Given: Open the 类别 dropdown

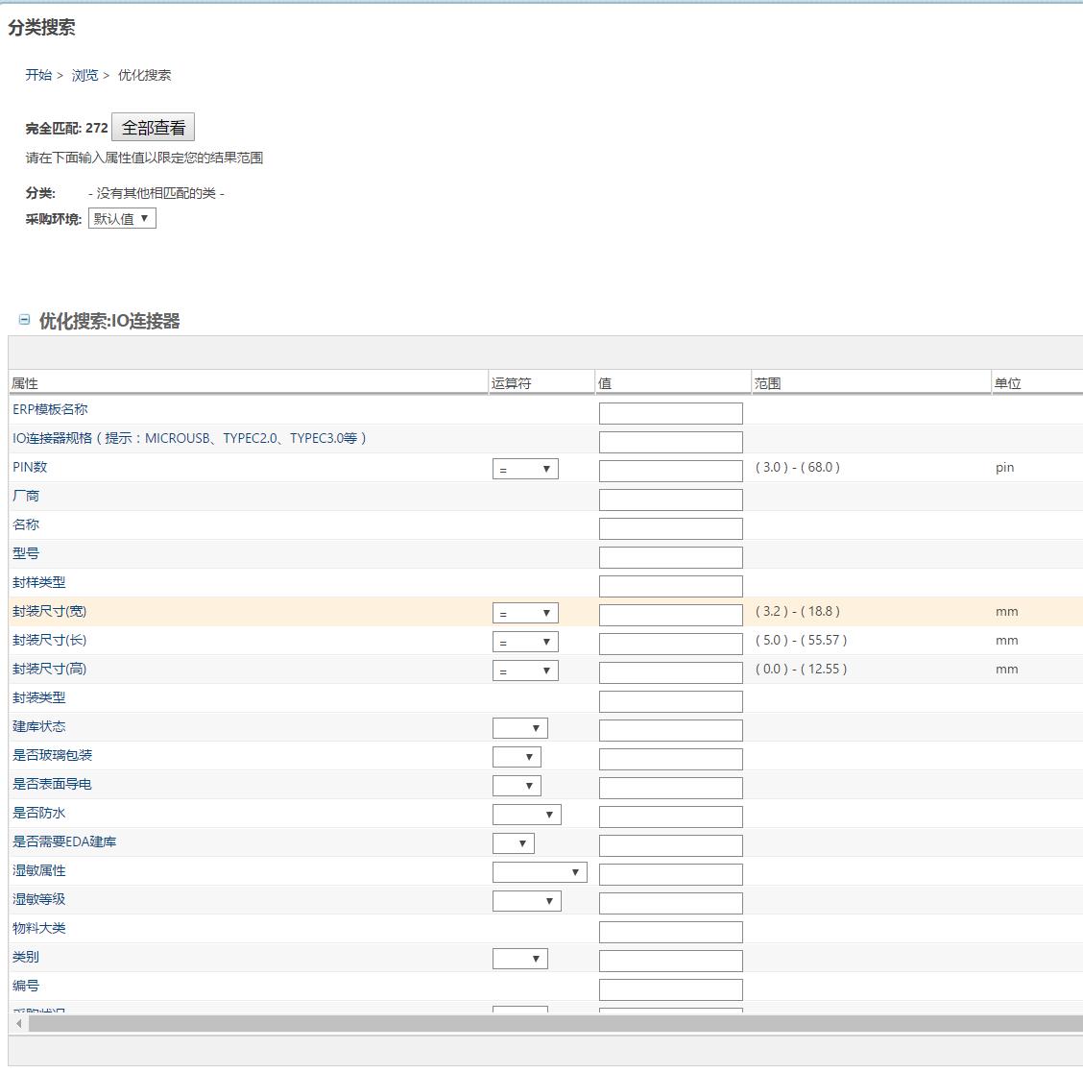Looking at the screenshot, I should click(520, 959).
